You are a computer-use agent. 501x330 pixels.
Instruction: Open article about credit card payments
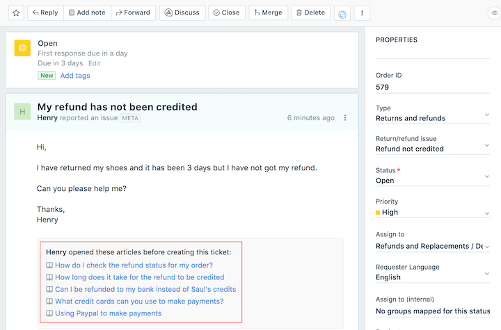pos(139,302)
